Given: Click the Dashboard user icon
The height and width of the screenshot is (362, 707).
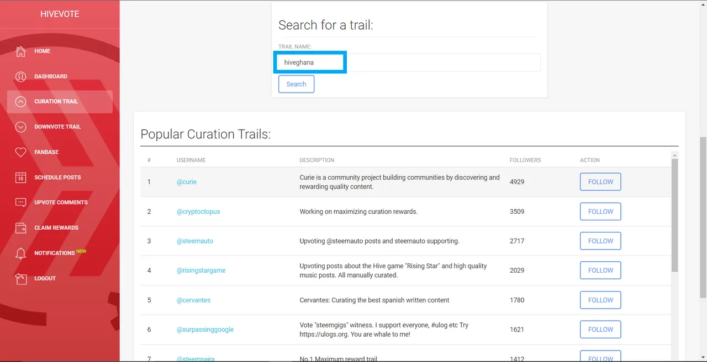Looking at the screenshot, I should [x=20, y=77].
